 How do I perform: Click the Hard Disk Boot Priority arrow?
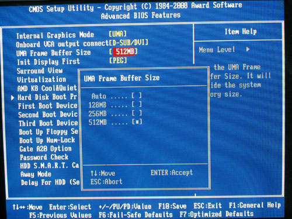click(12, 98)
